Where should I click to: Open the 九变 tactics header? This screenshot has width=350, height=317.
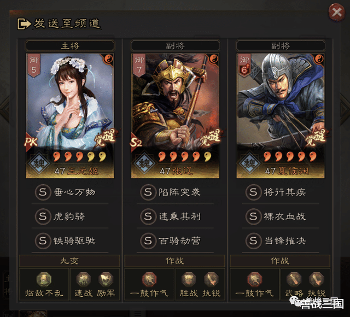(69, 261)
